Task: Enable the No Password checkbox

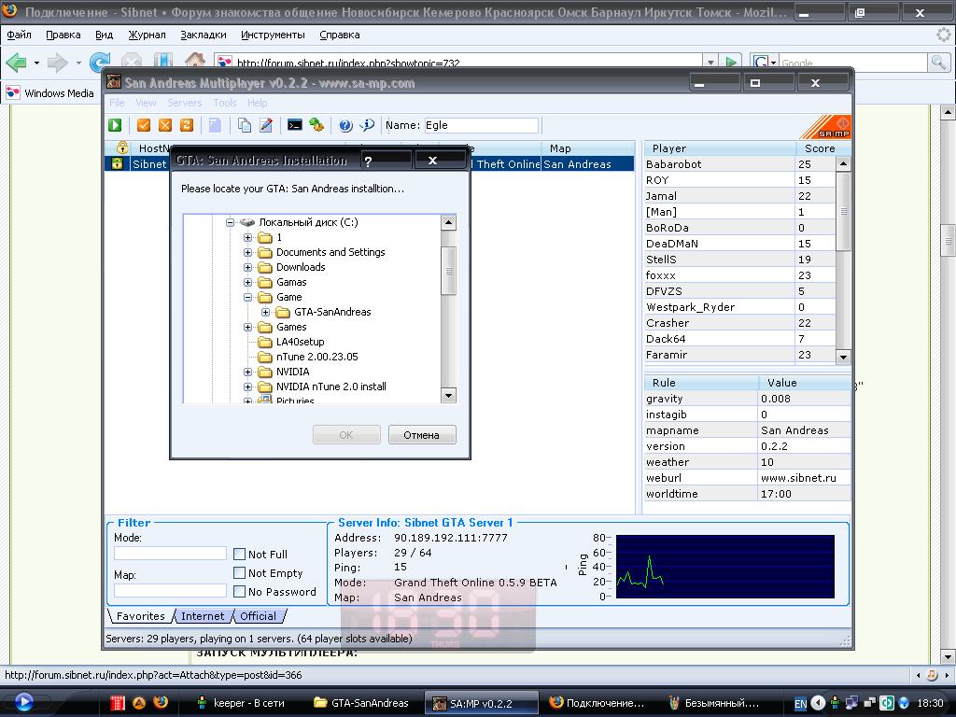Action: [x=240, y=591]
